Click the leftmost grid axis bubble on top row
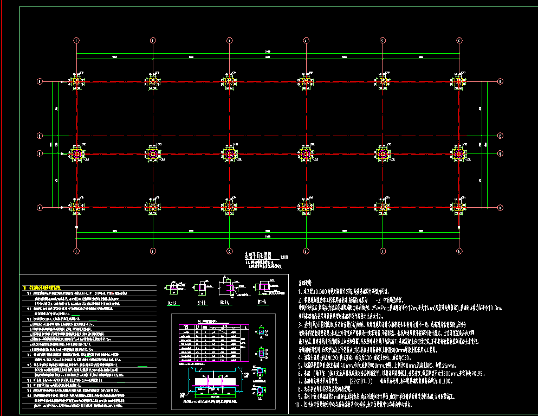The height and width of the screenshot is (416, 538). tap(76, 40)
